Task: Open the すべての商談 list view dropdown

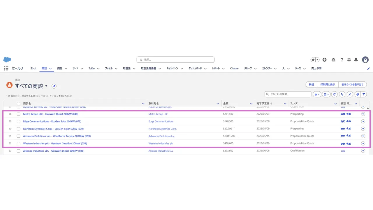Action: (x=46, y=86)
